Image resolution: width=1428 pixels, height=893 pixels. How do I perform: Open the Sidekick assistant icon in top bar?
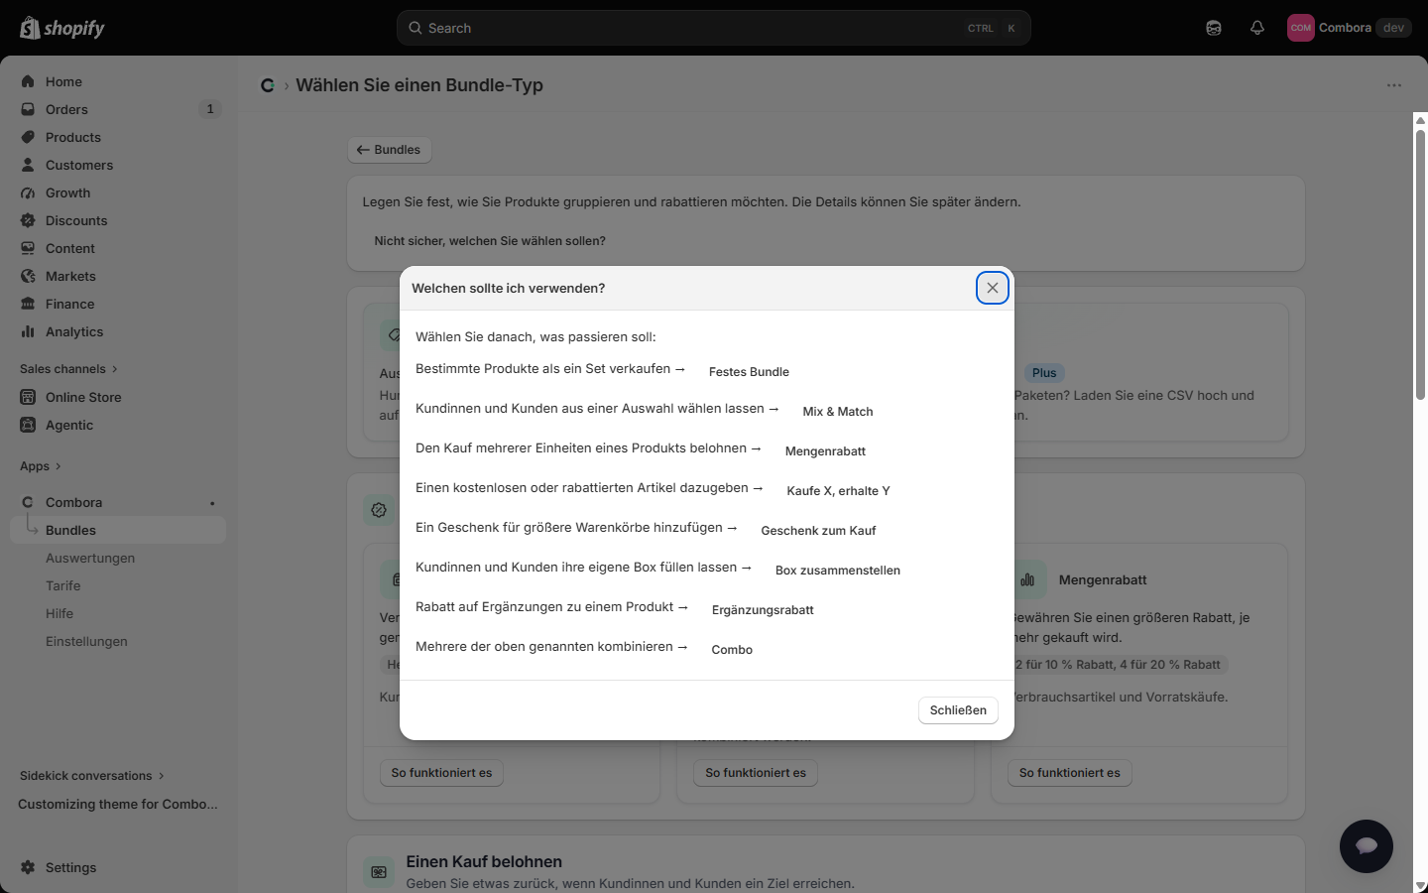1214,28
